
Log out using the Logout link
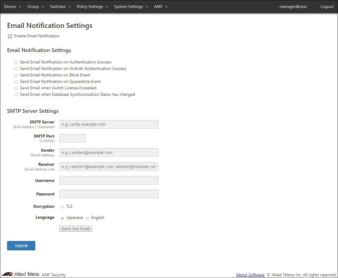327,6
